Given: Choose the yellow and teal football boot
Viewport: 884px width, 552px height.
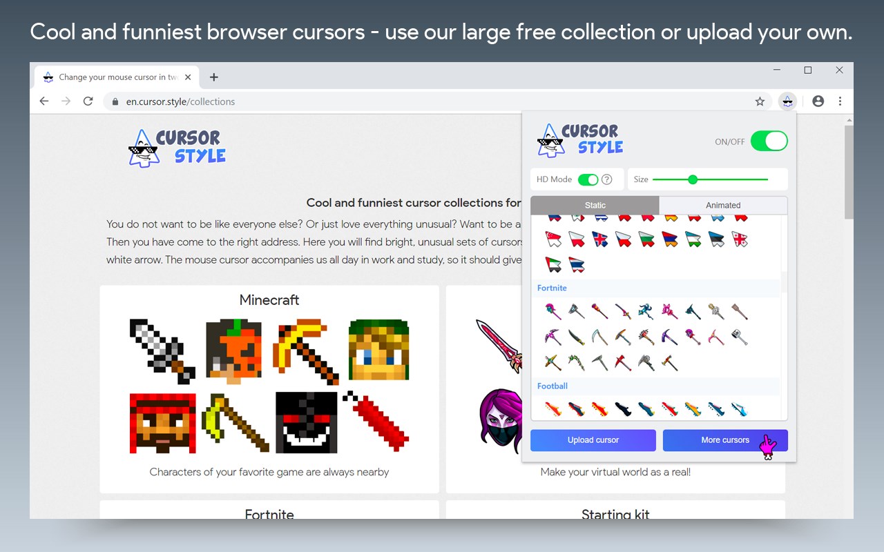Looking at the screenshot, I should (x=693, y=408).
